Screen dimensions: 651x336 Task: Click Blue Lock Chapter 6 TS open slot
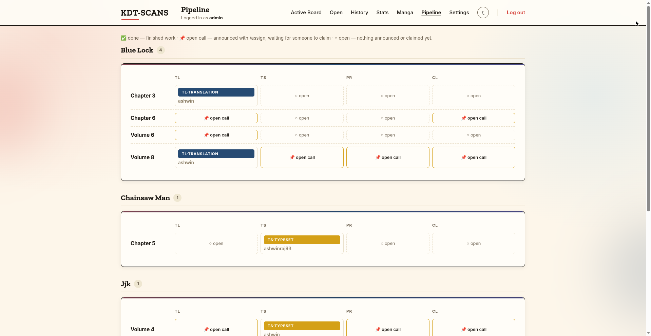[x=302, y=118]
